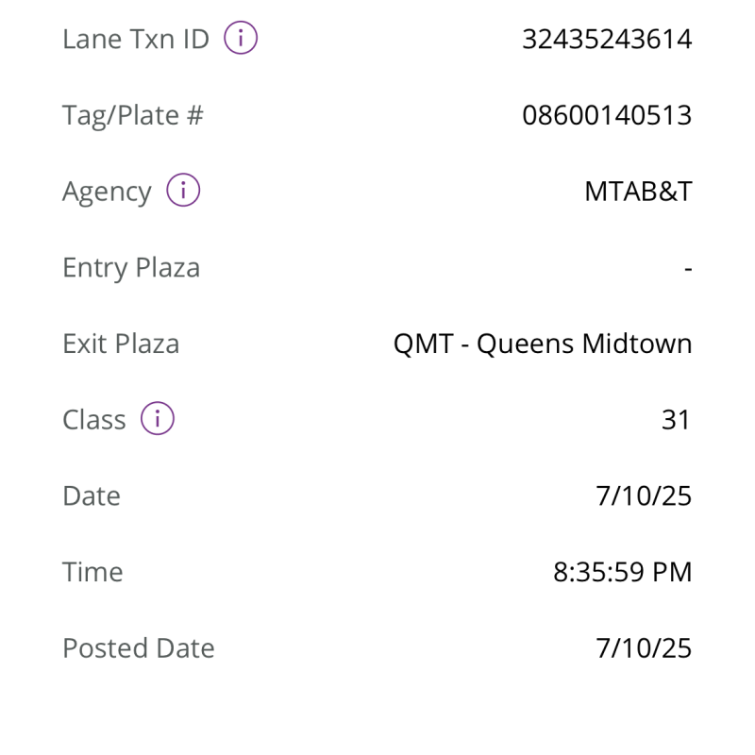
Task: Select the time 8:35:59 PM
Action: [622, 572]
